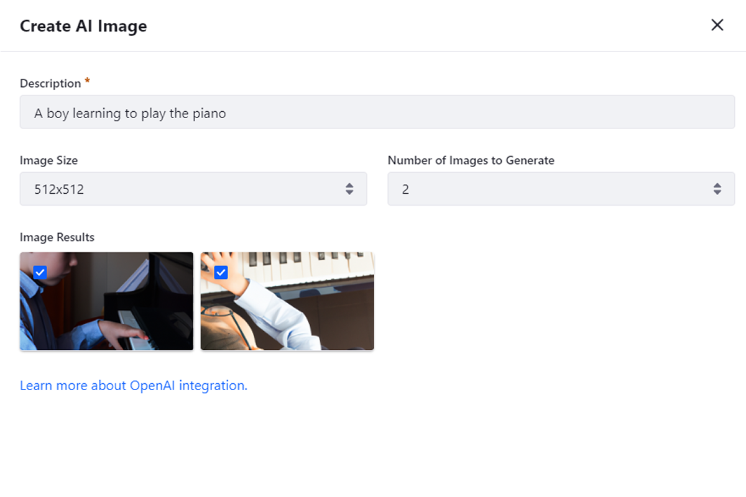
Task: Open the Learn more about OpenAI integration link
Action: pyautogui.click(x=134, y=385)
